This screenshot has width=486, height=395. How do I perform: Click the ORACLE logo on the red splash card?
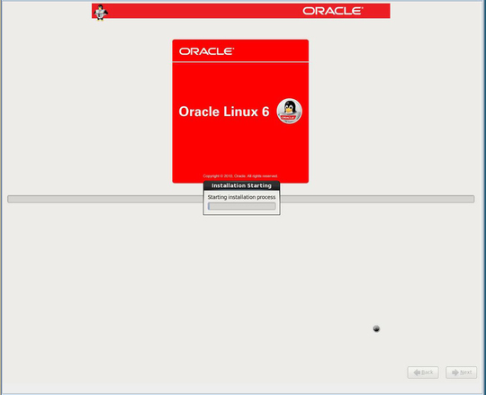click(206, 51)
